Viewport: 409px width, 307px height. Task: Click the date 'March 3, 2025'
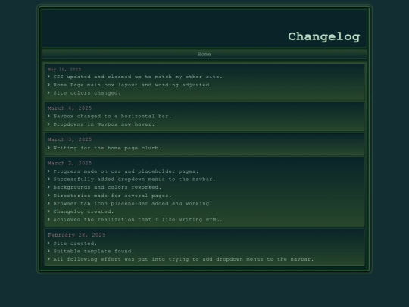coord(70,139)
